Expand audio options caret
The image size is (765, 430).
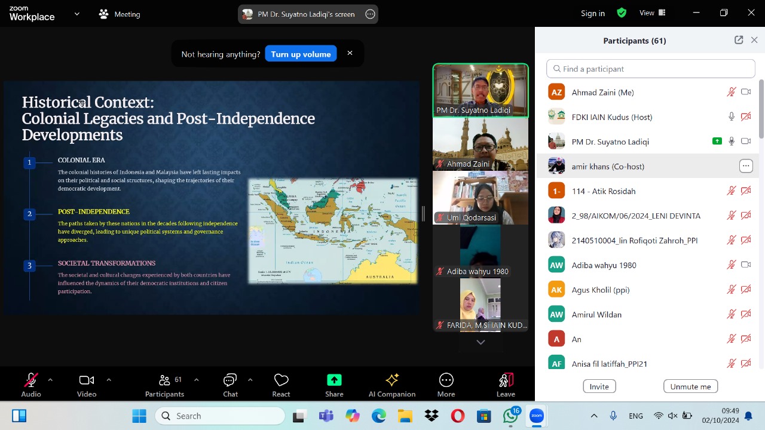50,379
